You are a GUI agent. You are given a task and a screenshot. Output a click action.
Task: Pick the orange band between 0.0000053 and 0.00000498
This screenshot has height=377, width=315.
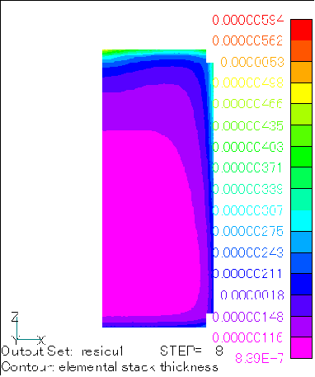[x=301, y=73]
